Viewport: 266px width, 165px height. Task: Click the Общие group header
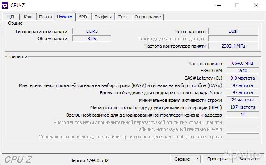[15, 23]
